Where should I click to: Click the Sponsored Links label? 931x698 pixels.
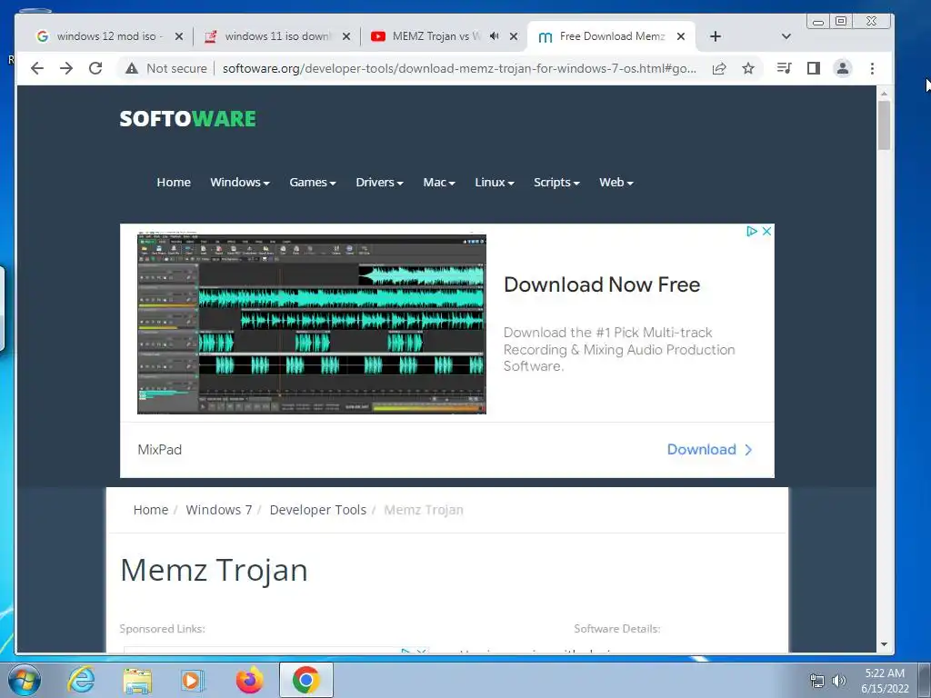point(162,629)
